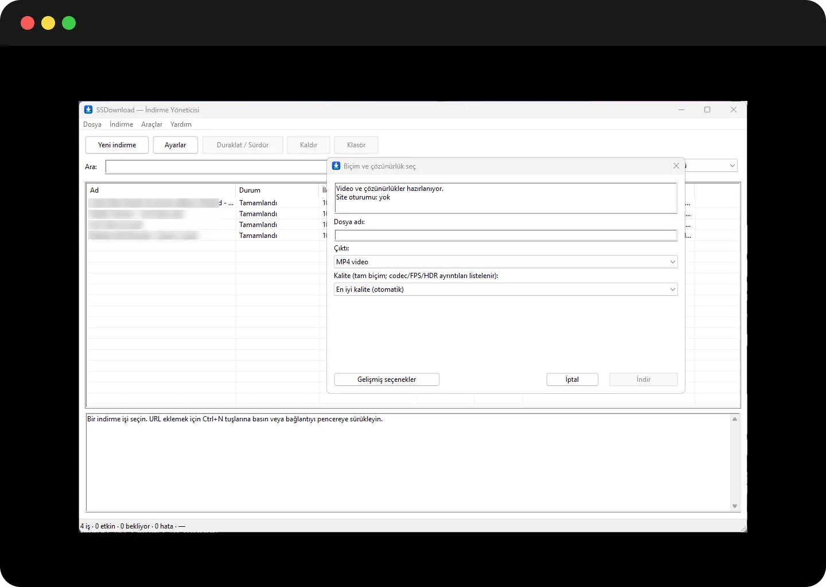This screenshot has width=826, height=587.
Task: Open Ayarlar from the toolbar
Action: pos(175,145)
